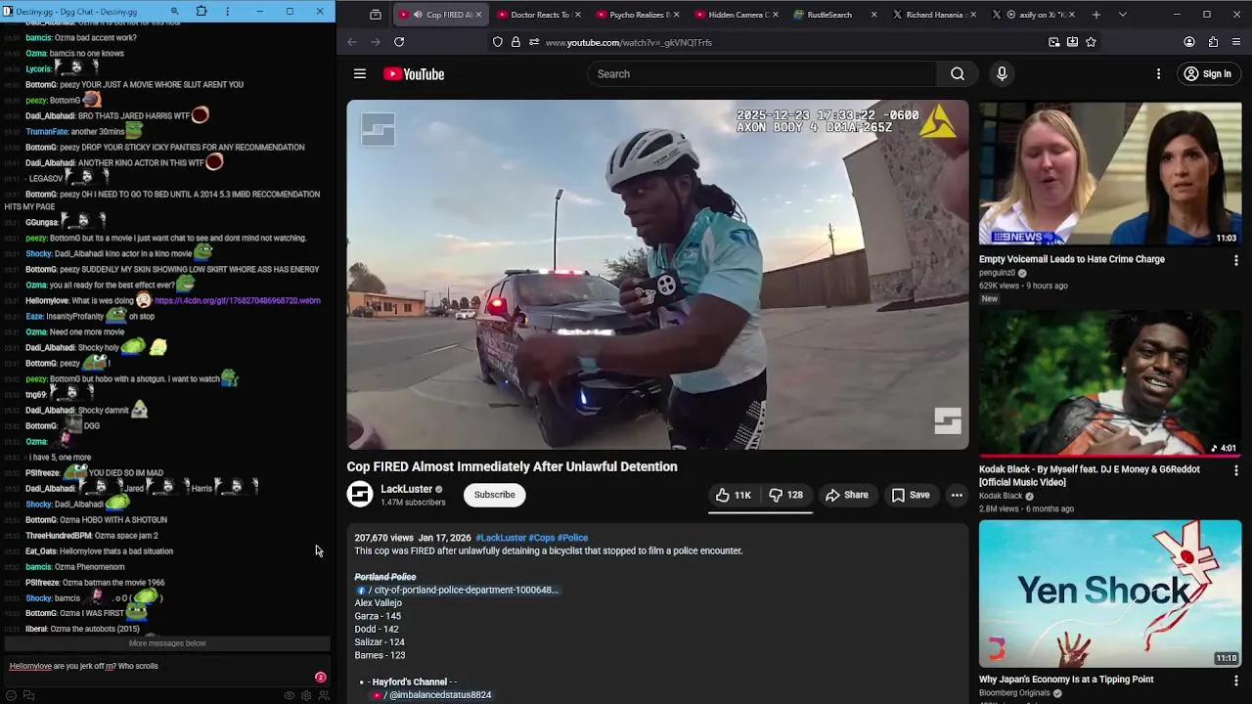The height and width of the screenshot is (704, 1252).
Task: Open Yen Shock Bloomberg video thumbnail
Action: pos(1110,594)
